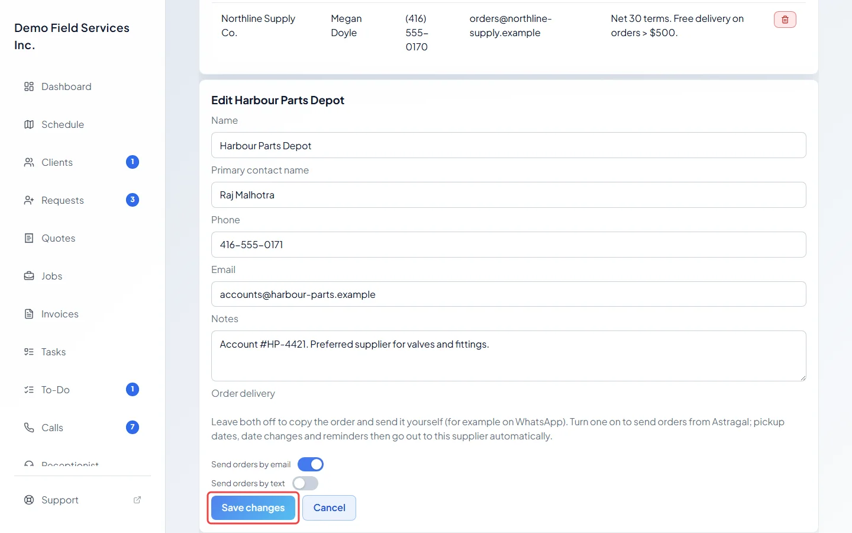Viewport: 852px width, 533px height.
Task: Click the Northline Supply Co. name
Action: pyautogui.click(x=258, y=25)
